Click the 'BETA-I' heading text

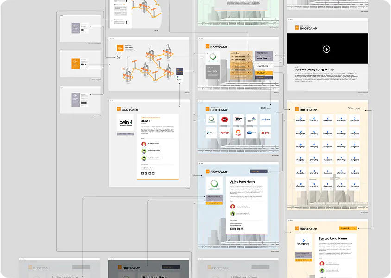[x=145, y=121]
